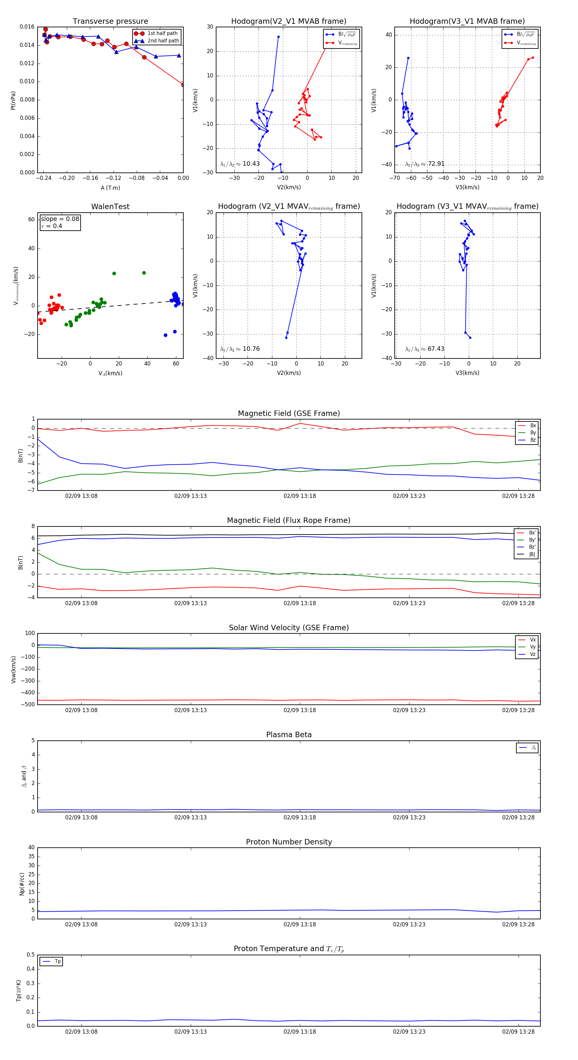The image size is (578, 1060).
Task: Click the "By'" legend entry in flux rope panel
Action: pos(527,540)
